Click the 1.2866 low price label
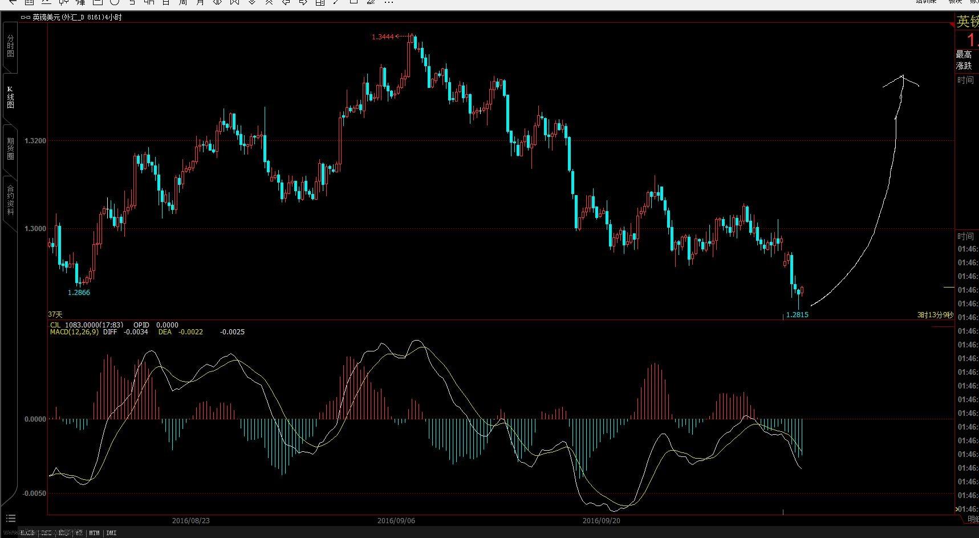This screenshot has height=538, width=979. click(79, 293)
